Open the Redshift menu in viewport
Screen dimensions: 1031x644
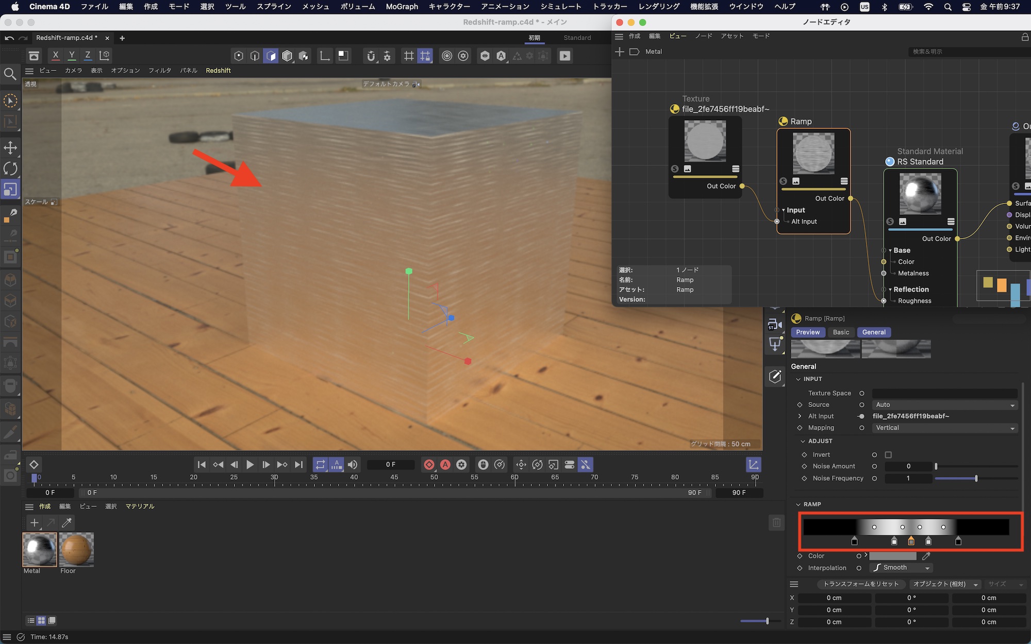[x=218, y=71]
